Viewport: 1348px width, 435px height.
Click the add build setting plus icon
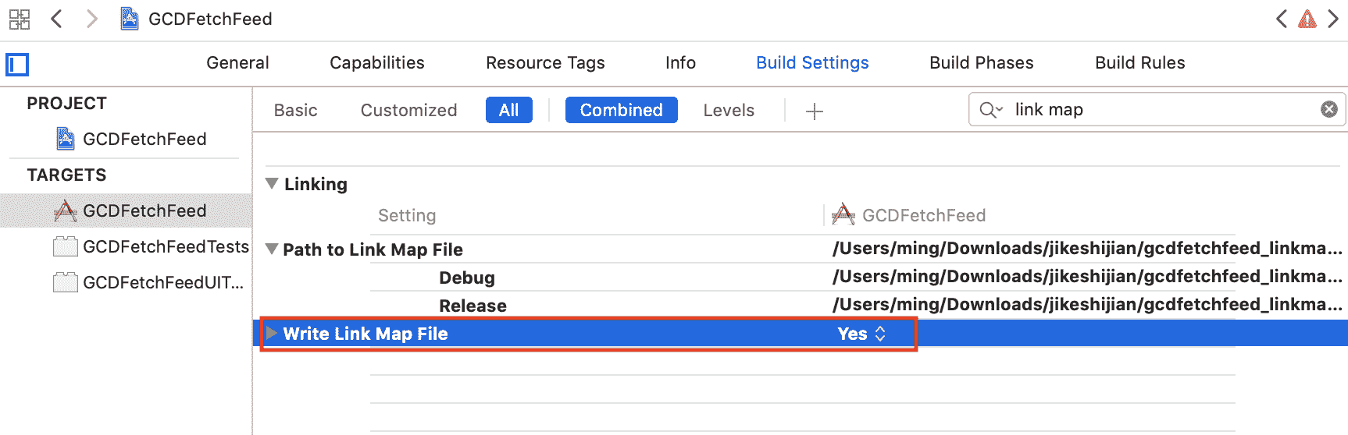pyautogui.click(x=814, y=111)
